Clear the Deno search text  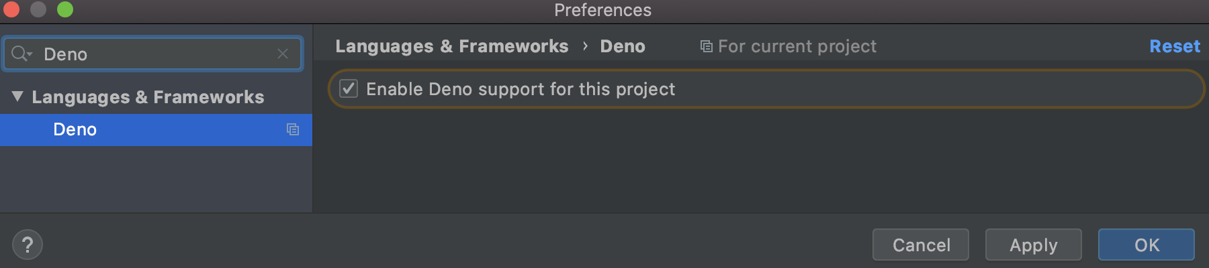coord(283,54)
